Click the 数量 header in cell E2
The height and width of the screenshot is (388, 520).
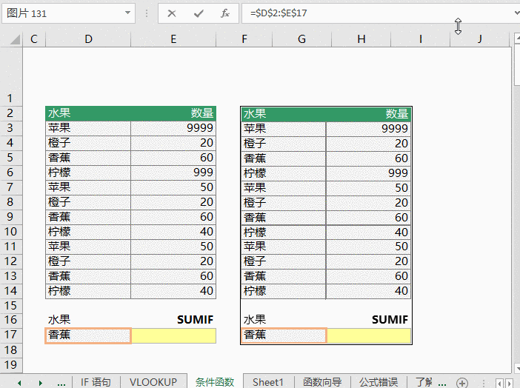(173, 113)
